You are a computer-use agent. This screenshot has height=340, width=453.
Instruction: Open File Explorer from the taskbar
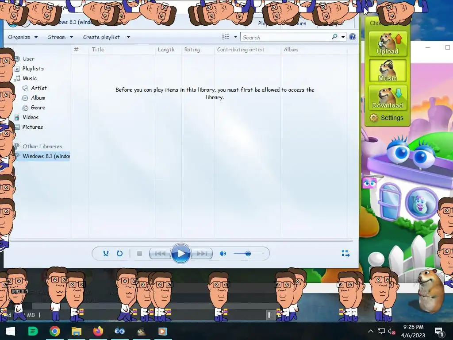pyautogui.click(x=76, y=331)
